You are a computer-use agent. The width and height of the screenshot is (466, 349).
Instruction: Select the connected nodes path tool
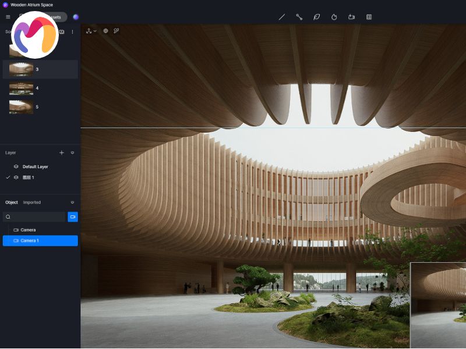point(299,17)
